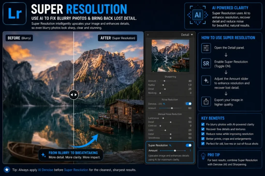265x176 pixels.
Task: Click the SUPER RESOLUTION title
Action: 79,9
